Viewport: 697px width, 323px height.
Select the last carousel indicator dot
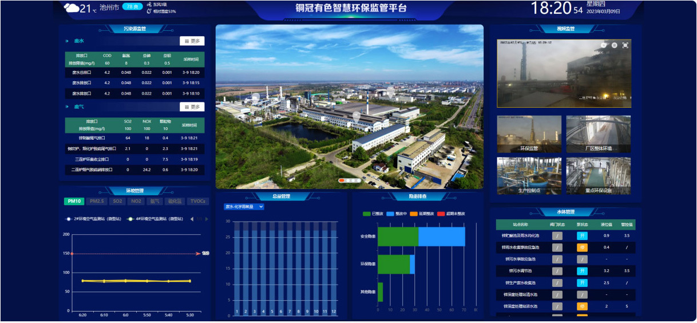[x=358, y=180]
